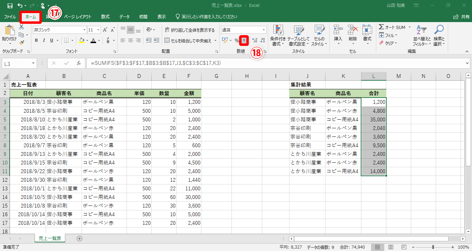Switch to the 表示 tab
The width and height of the screenshot is (472, 251).
[x=161, y=17]
